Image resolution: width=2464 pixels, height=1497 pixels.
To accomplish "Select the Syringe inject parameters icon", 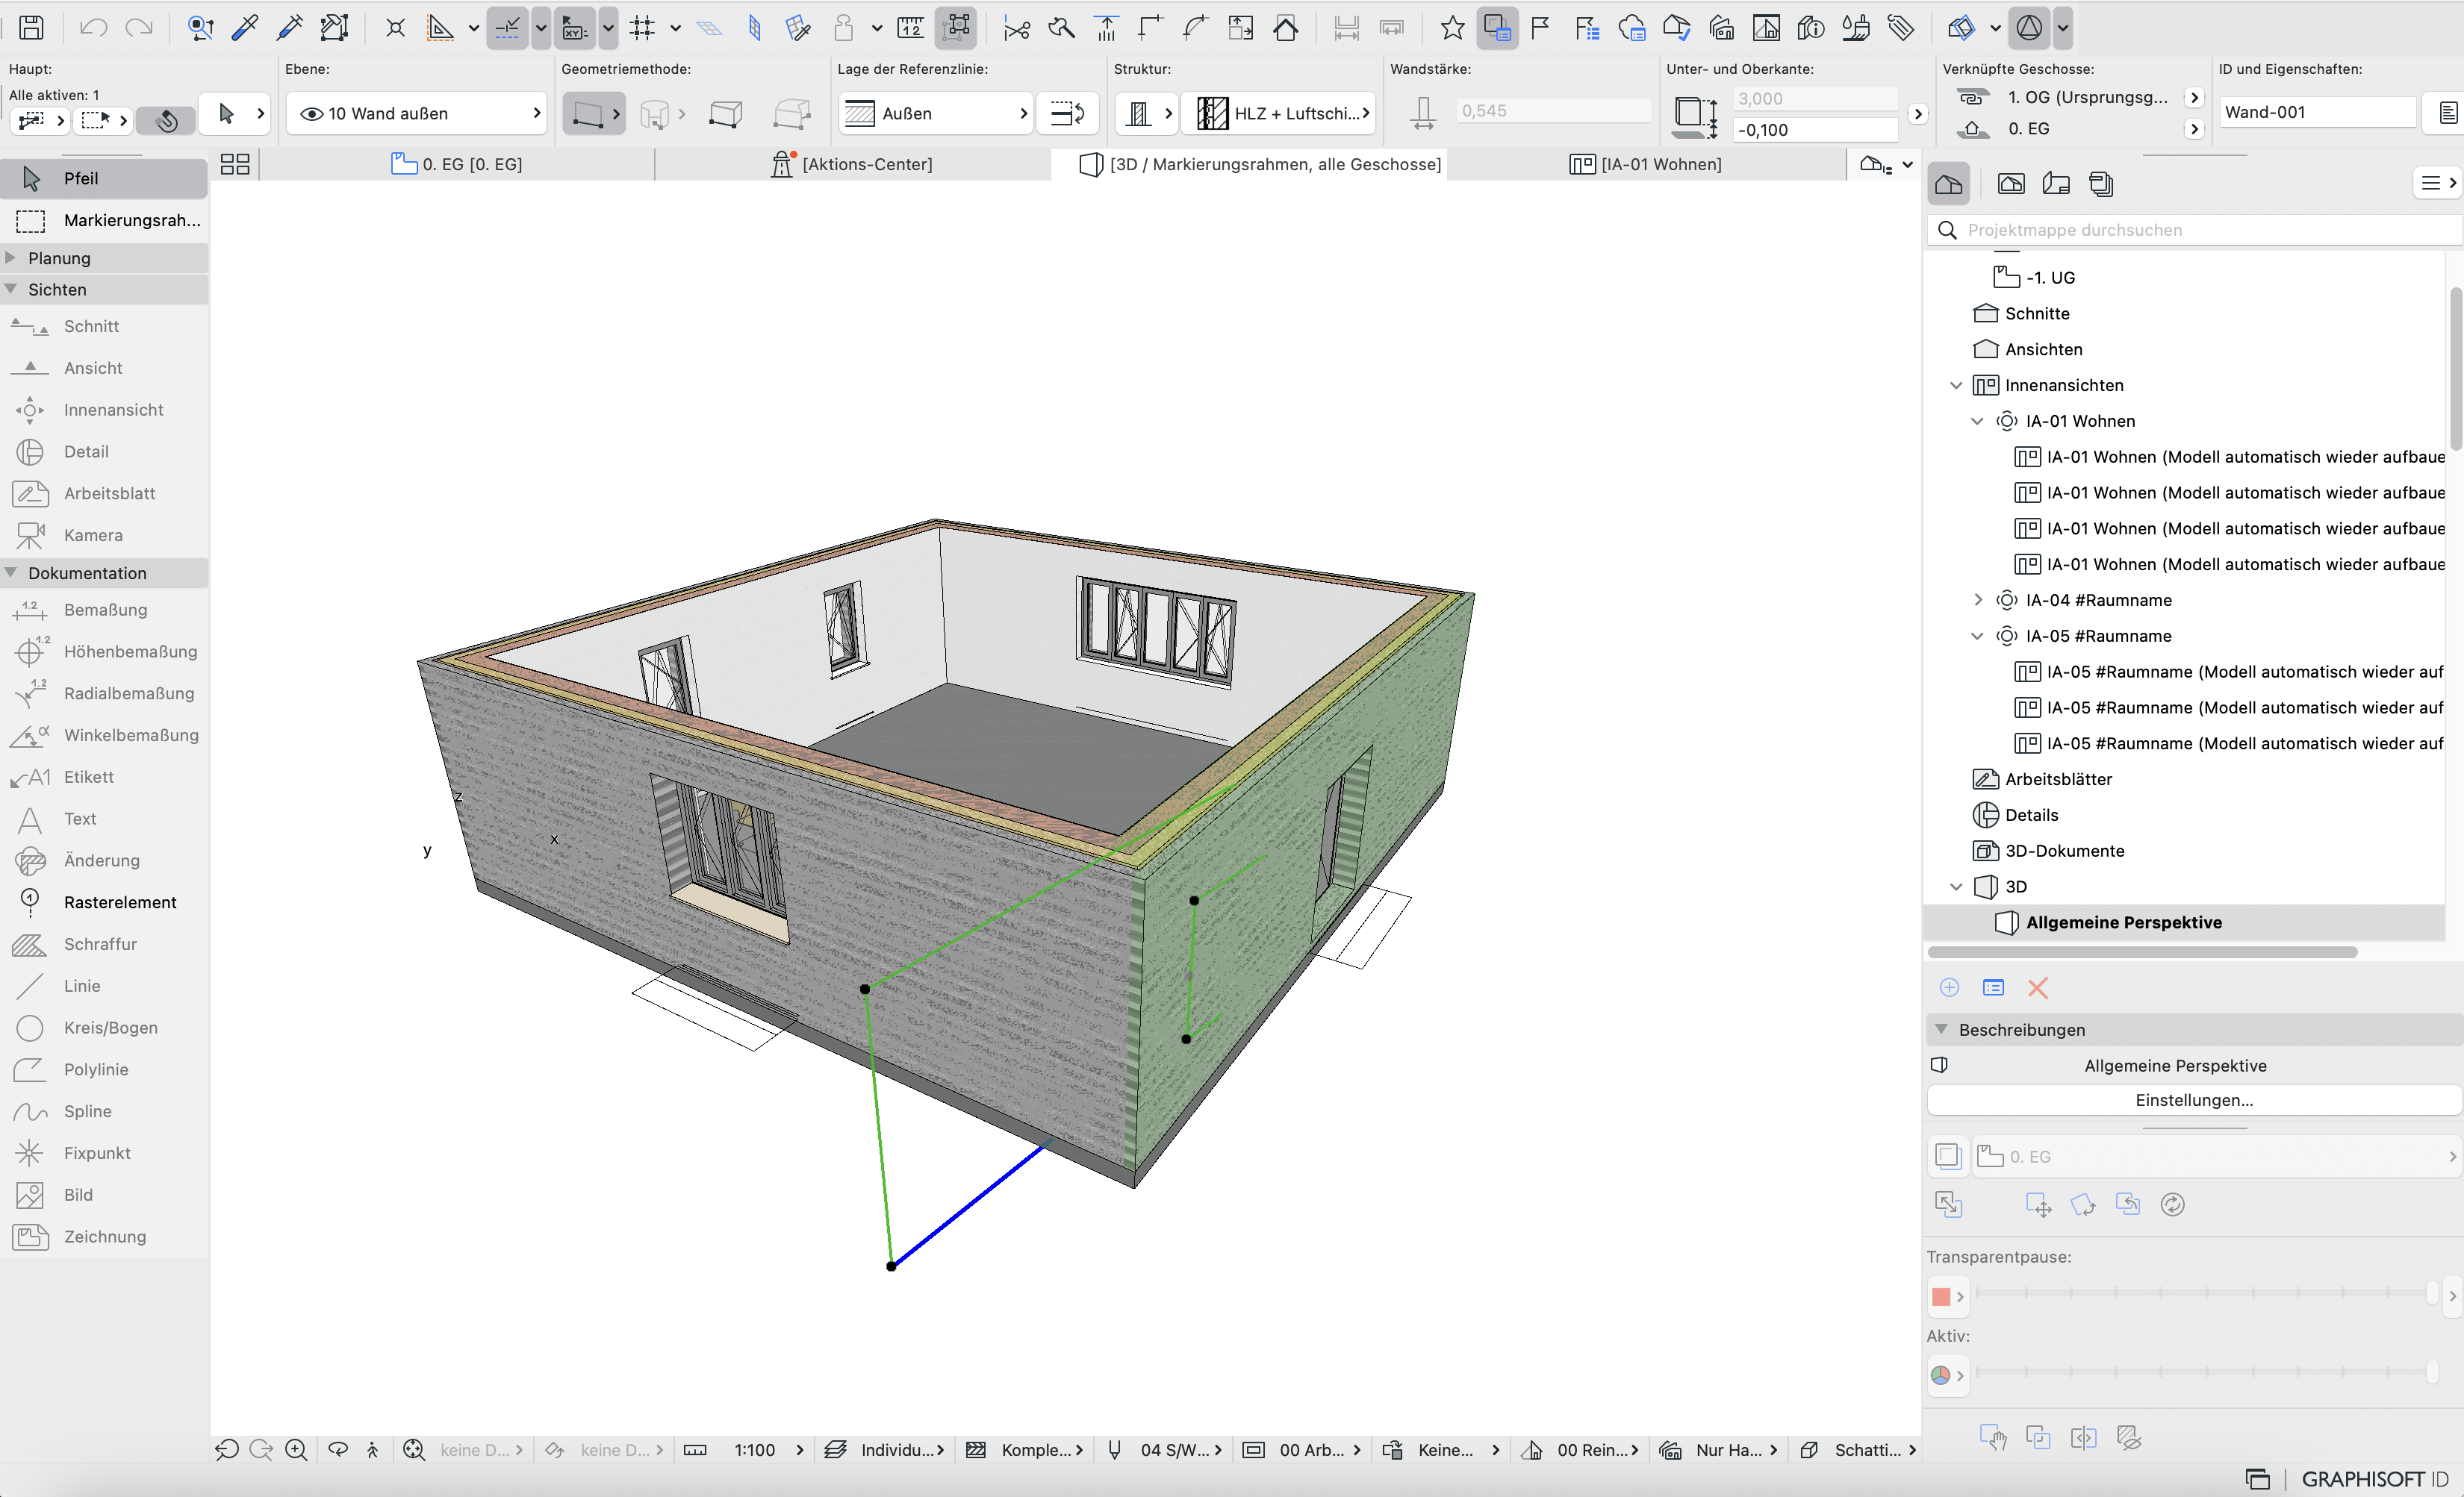I will (x=290, y=27).
